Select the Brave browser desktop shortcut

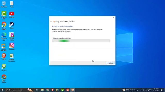[x=4, y=57]
